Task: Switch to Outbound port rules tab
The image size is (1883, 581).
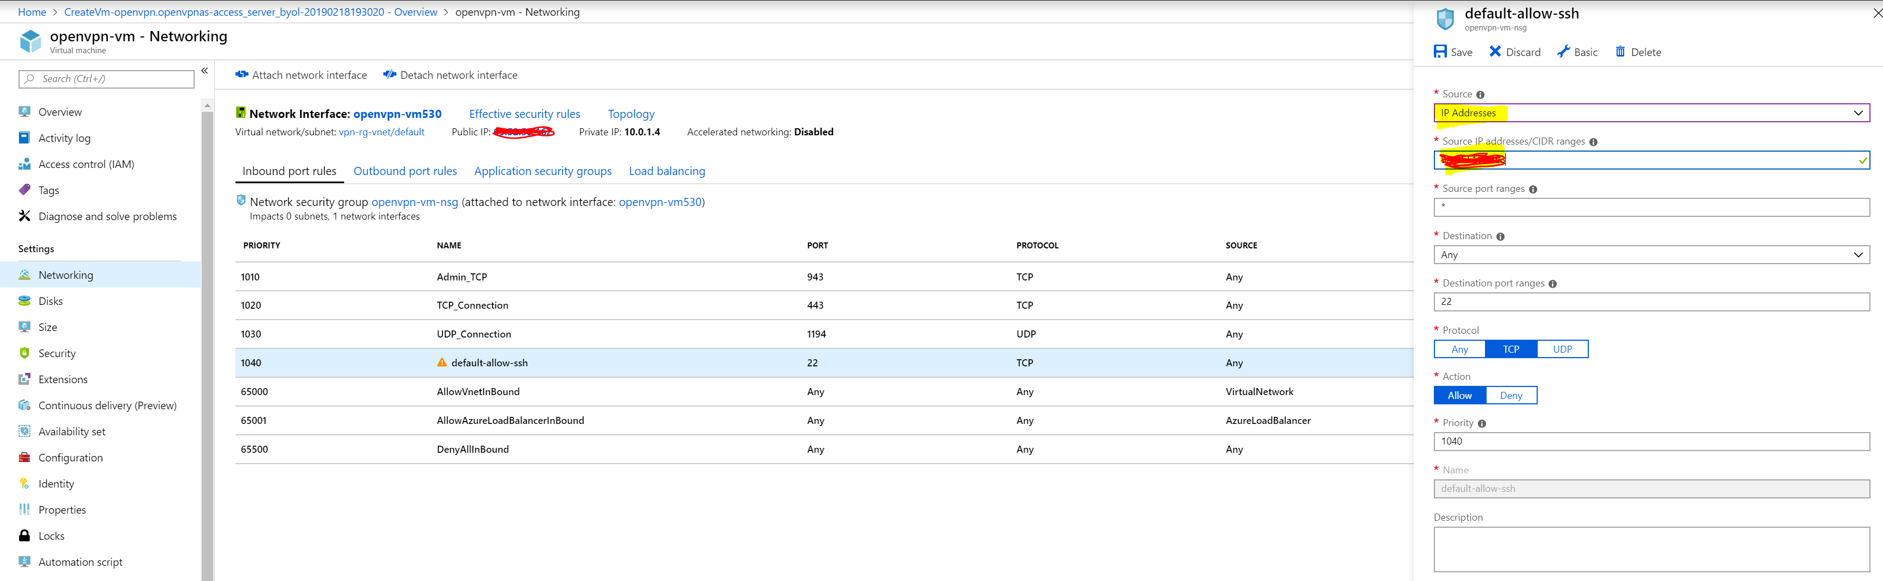Action: tap(405, 171)
